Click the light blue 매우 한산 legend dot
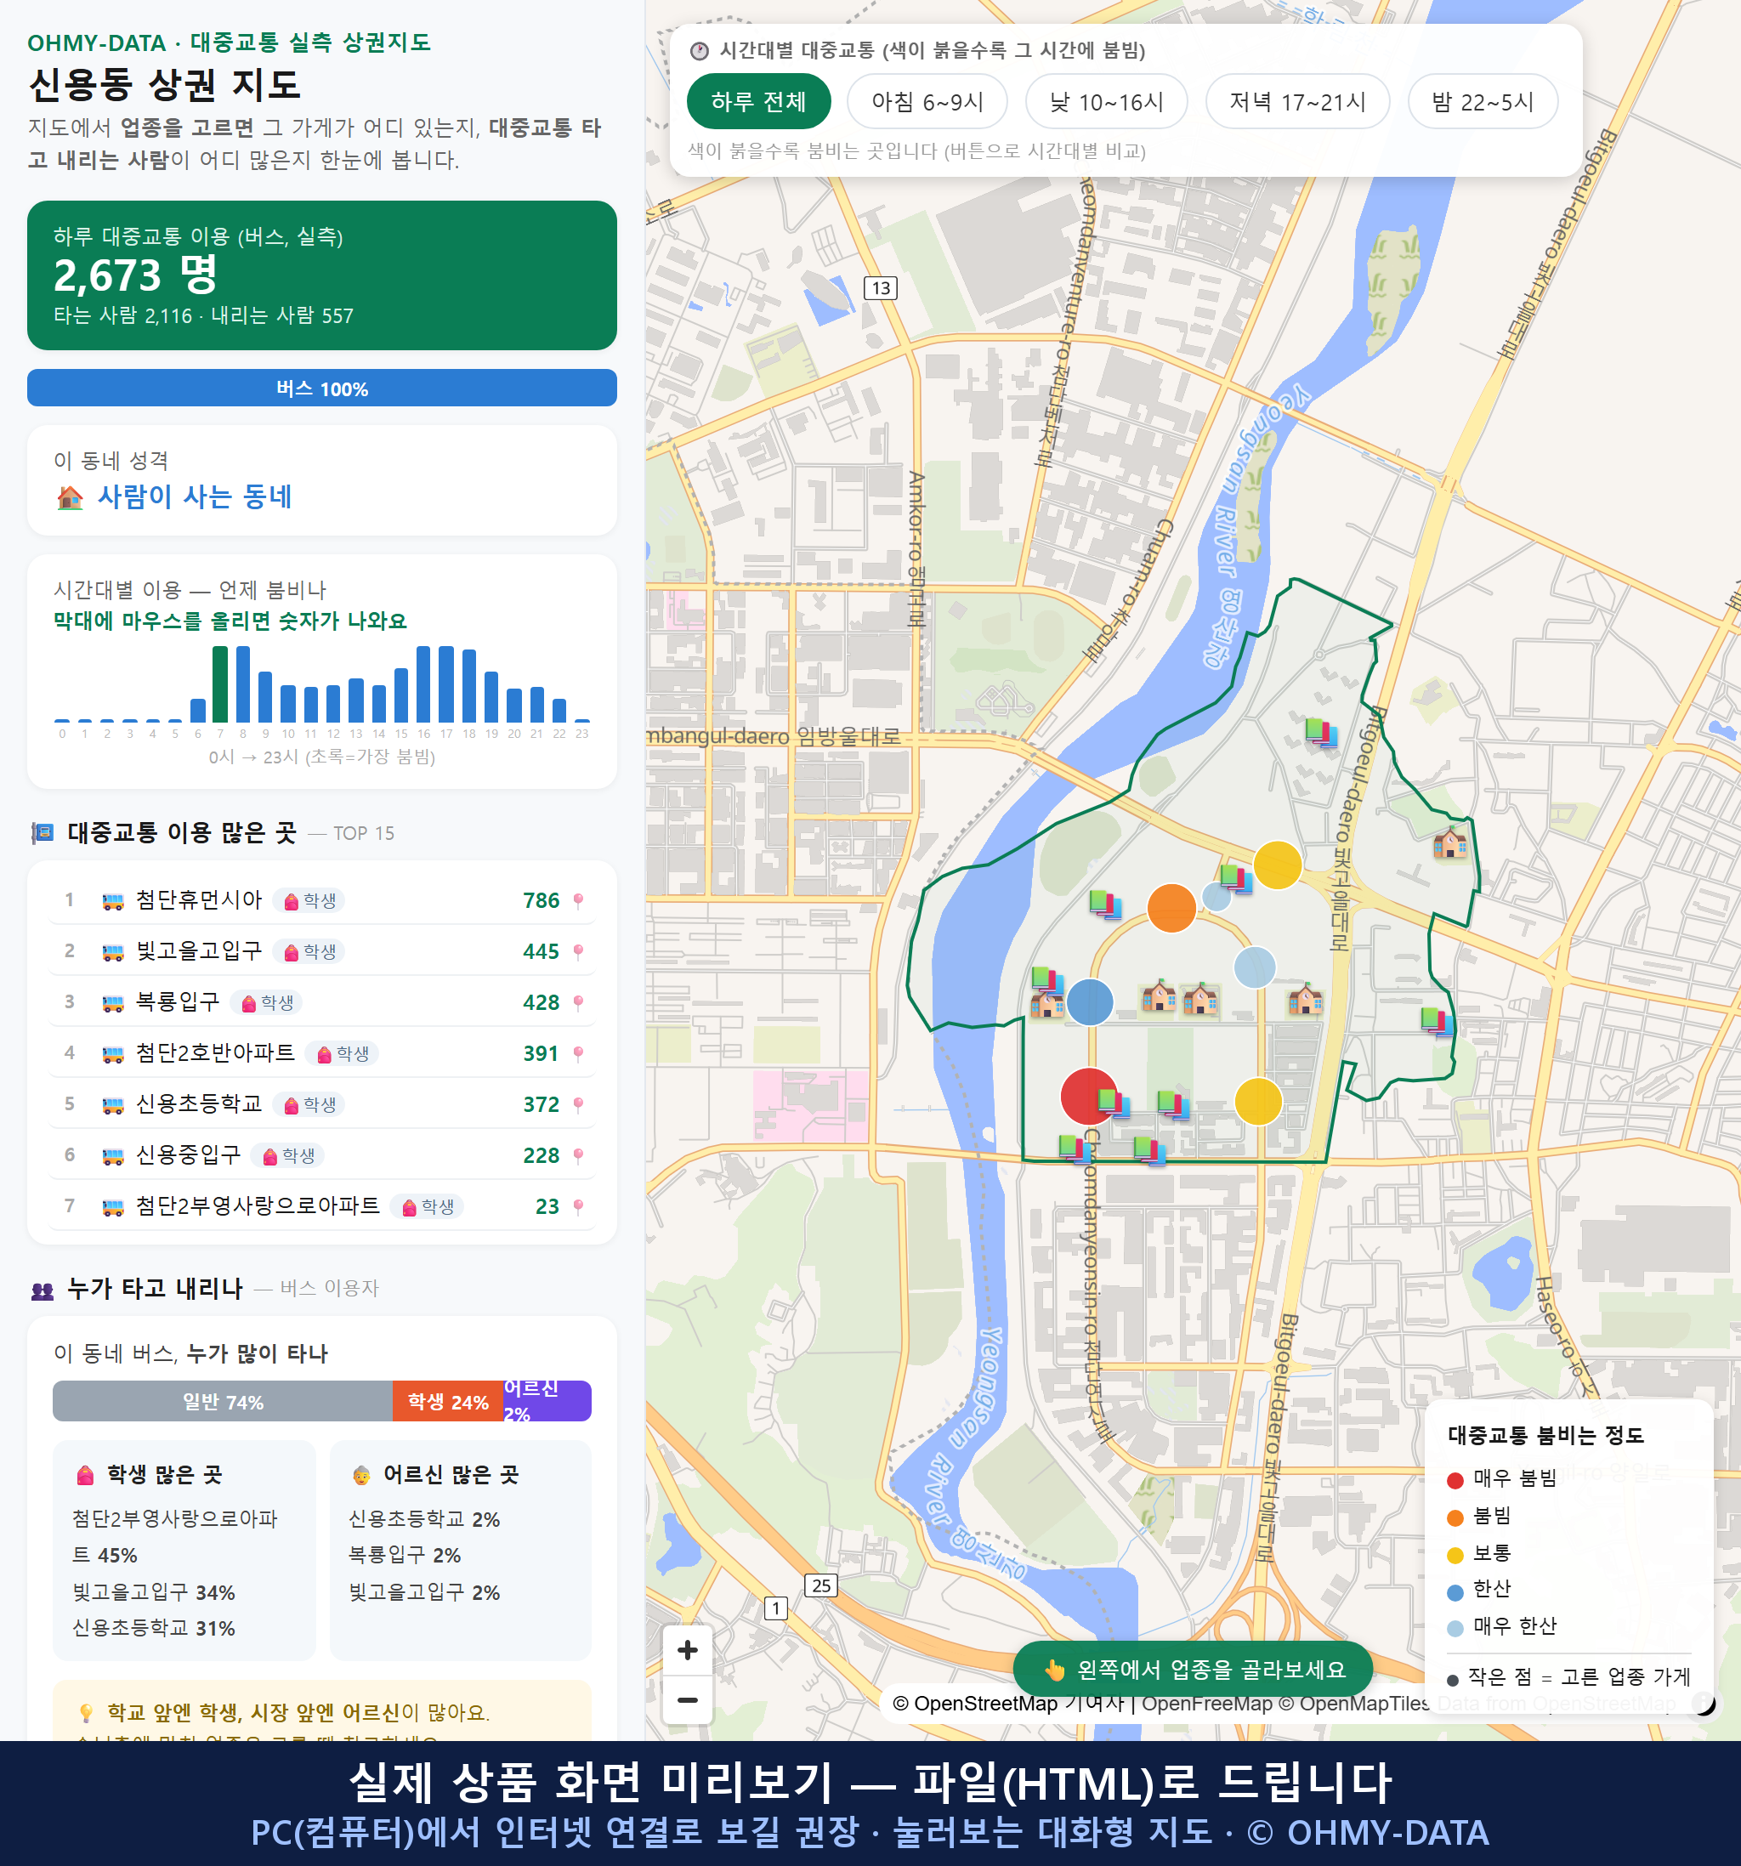 coord(1455,1629)
